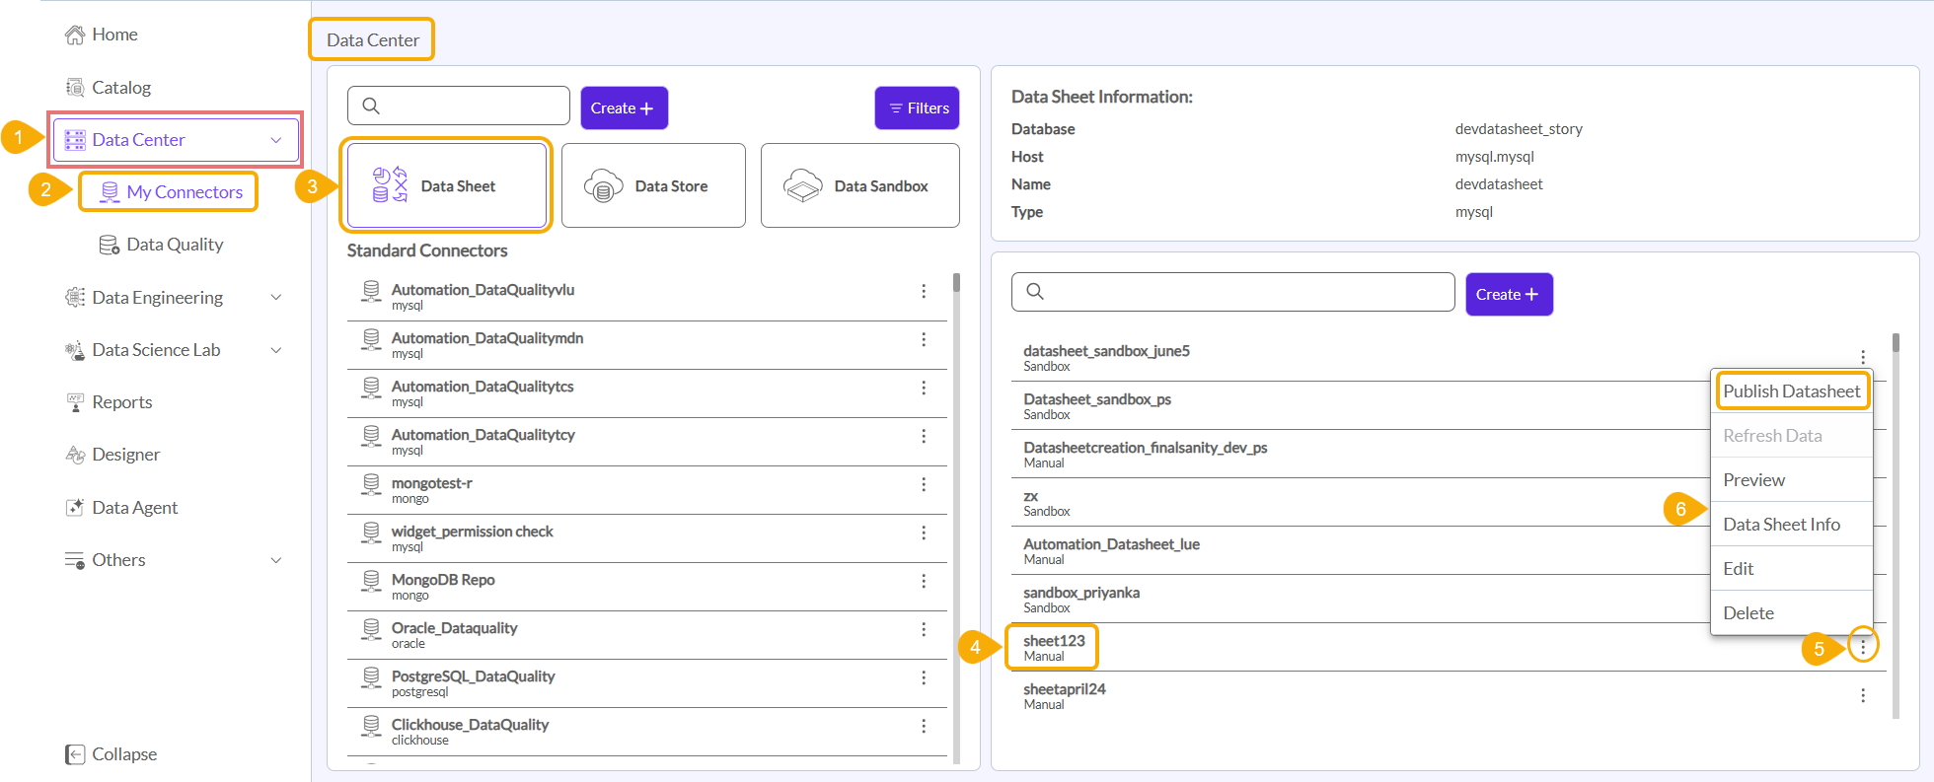The width and height of the screenshot is (1934, 782).
Task: Choose Data Sheet Info menu option
Action: coord(1781,525)
